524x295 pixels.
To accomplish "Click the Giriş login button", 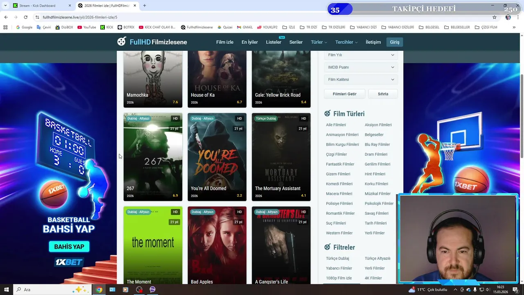I will coord(395,42).
